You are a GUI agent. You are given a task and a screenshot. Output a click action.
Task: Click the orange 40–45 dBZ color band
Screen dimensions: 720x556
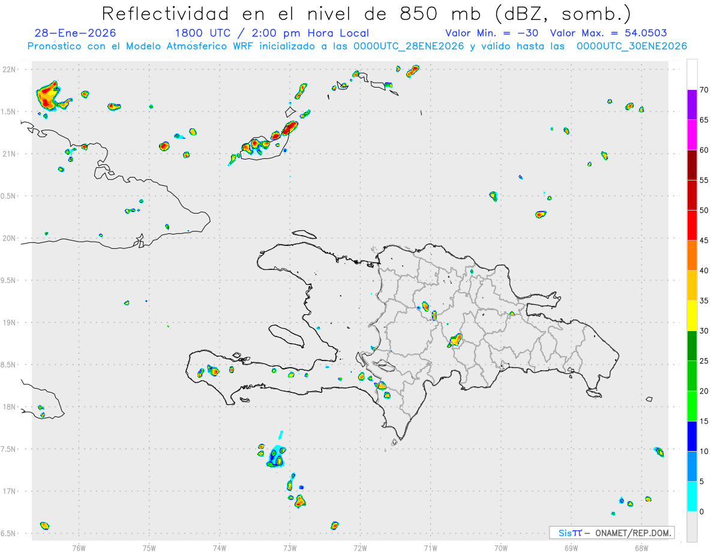(x=692, y=256)
